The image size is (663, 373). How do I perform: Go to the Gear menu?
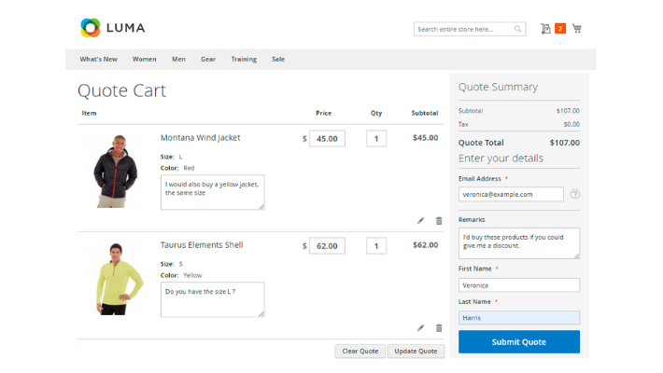[207, 59]
